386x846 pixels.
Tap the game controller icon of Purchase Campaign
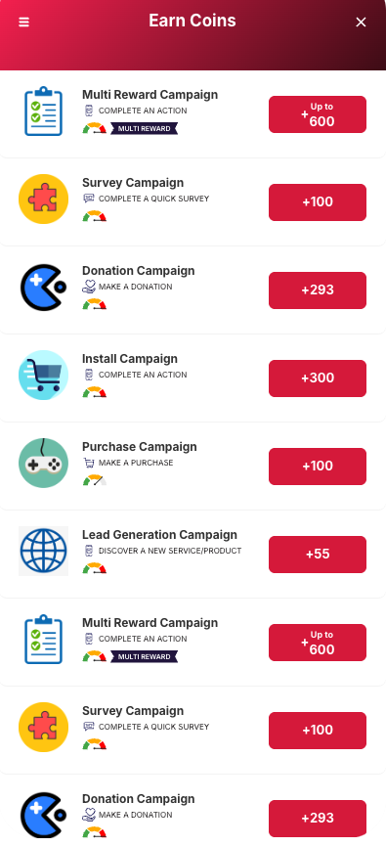(44, 463)
